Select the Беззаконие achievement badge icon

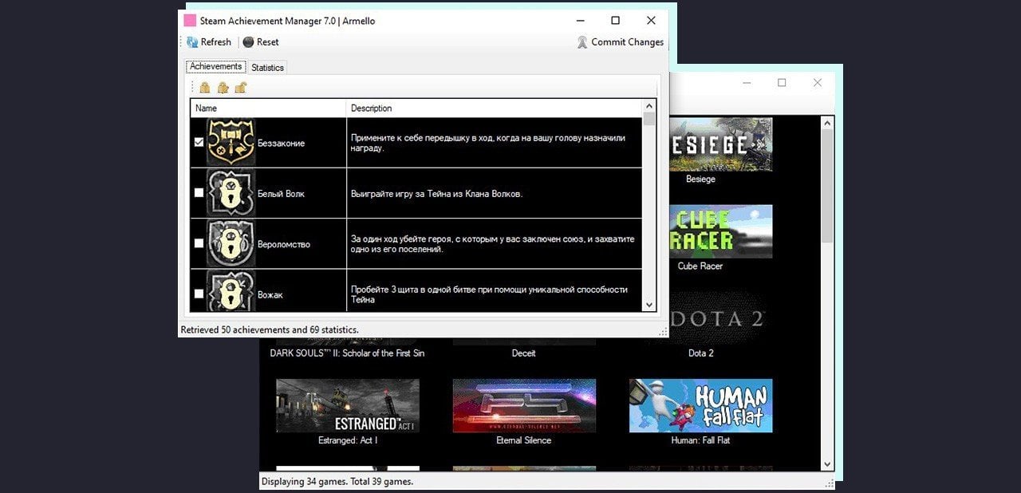231,143
